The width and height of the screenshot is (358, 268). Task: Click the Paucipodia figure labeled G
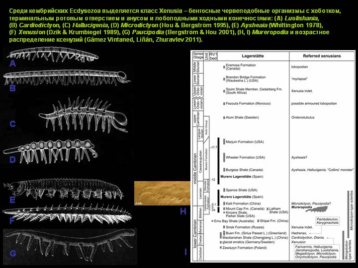pos(70,246)
